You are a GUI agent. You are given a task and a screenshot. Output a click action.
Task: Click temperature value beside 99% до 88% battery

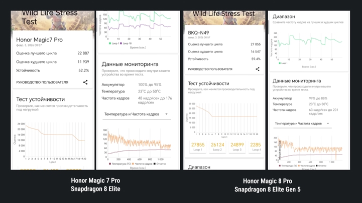tap(319, 104)
